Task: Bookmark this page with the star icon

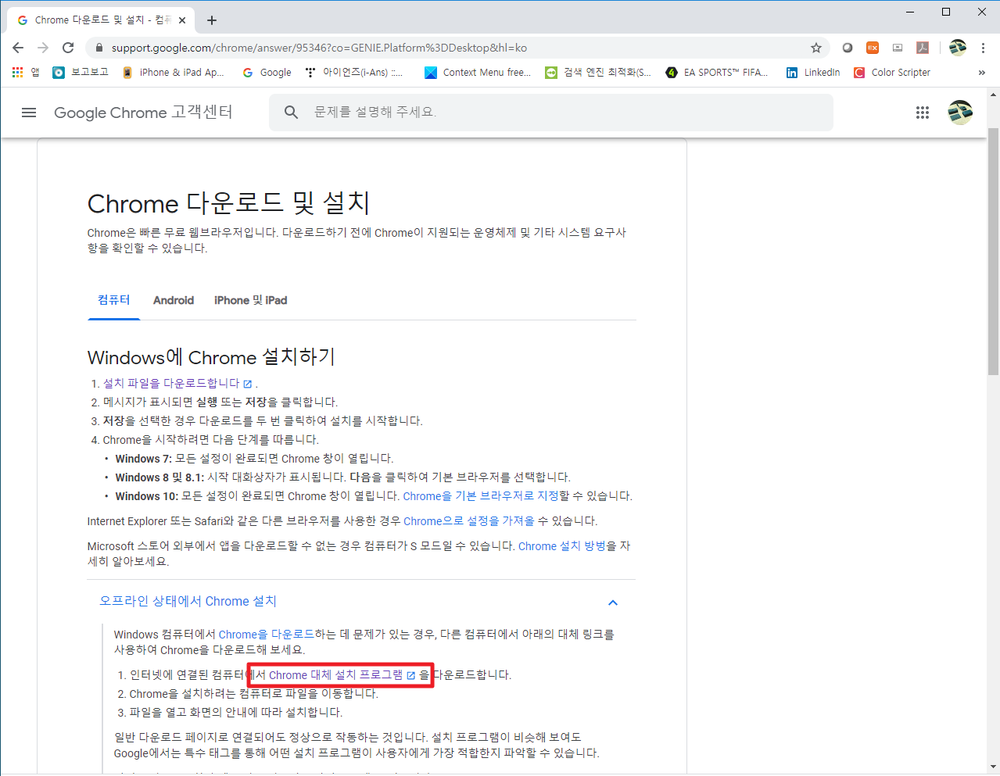Action: [816, 48]
